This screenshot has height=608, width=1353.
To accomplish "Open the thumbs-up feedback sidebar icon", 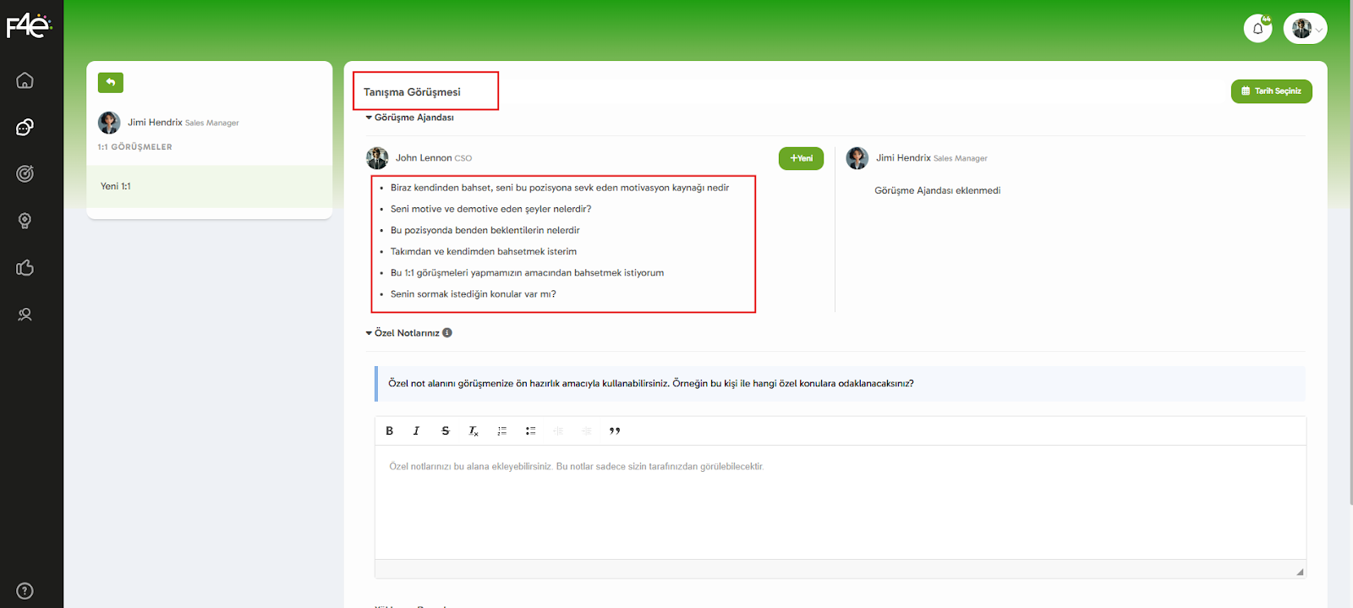I will (25, 268).
